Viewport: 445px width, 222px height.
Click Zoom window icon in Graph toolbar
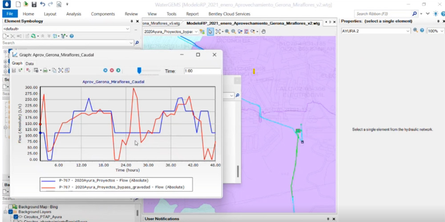click(67, 70)
